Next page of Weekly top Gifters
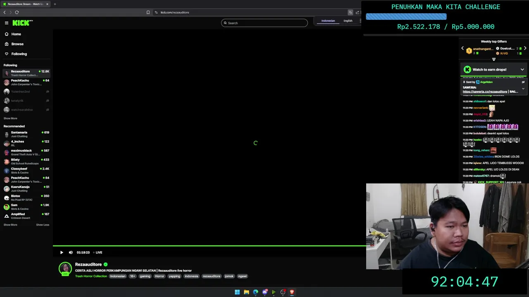 coord(525,48)
